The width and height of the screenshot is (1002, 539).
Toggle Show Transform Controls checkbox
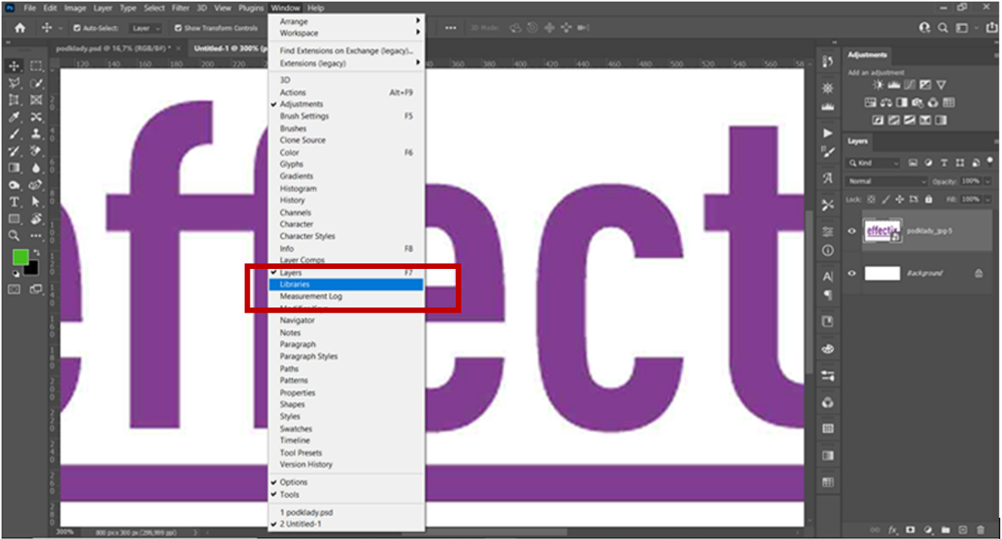(178, 28)
